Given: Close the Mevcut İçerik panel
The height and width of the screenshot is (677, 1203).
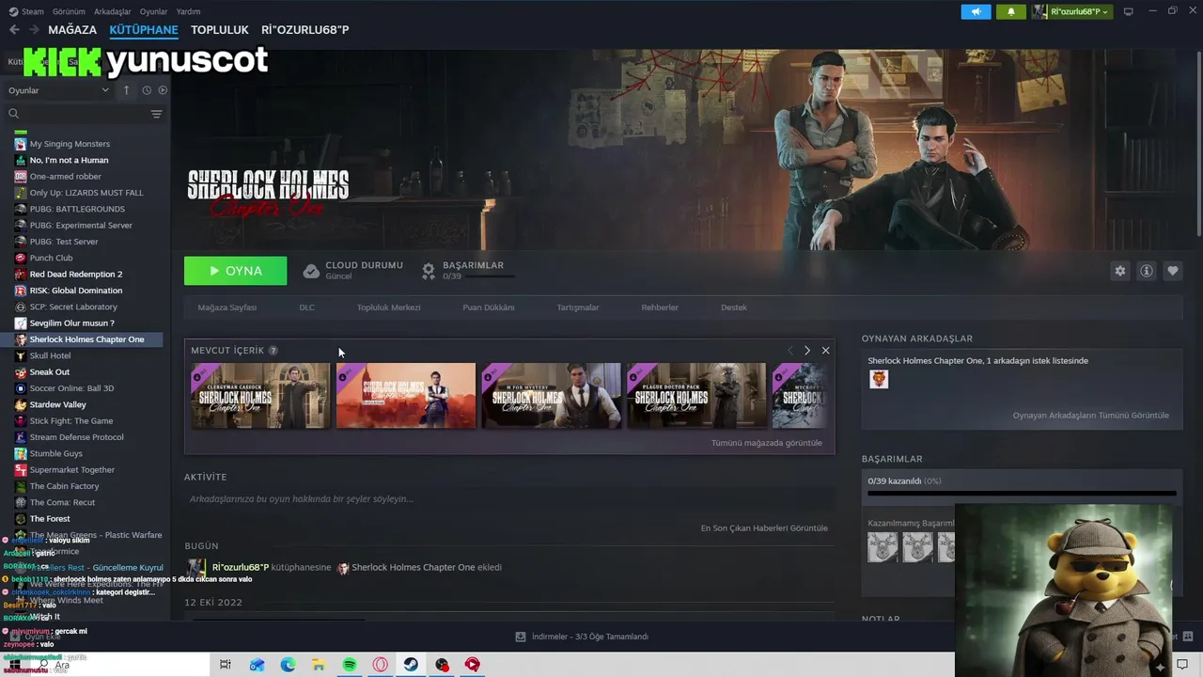Looking at the screenshot, I should (825, 351).
